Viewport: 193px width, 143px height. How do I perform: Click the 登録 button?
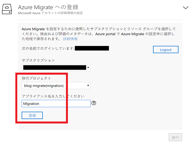32,115
